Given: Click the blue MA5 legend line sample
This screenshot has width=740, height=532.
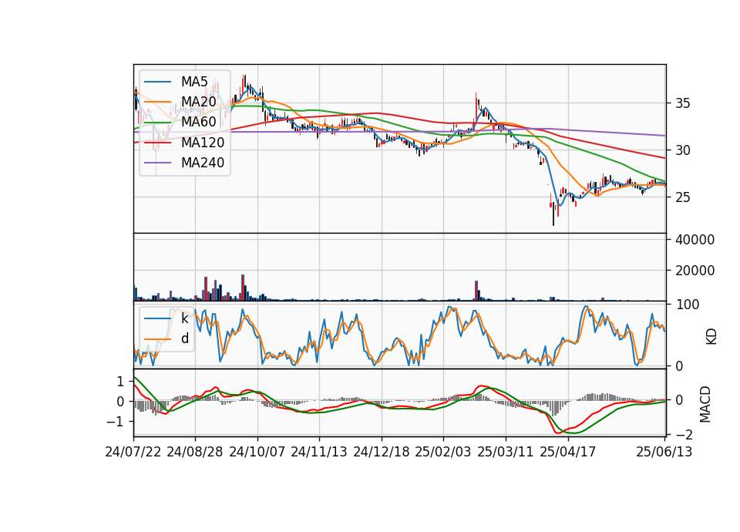Looking at the screenshot, I should pos(157,82).
